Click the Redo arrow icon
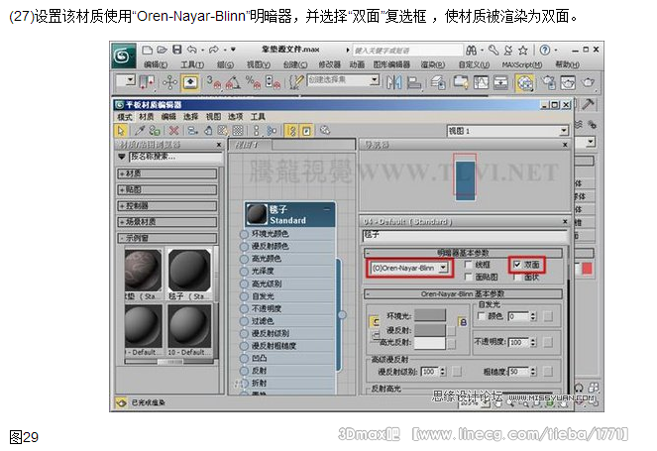This screenshot has width=657, height=451. click(x=214, y=50)
